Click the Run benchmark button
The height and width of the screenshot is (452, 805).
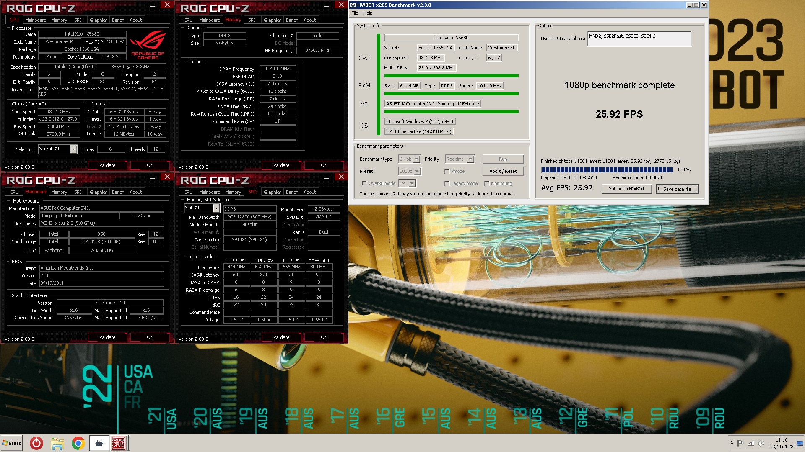tap(503, 159)
